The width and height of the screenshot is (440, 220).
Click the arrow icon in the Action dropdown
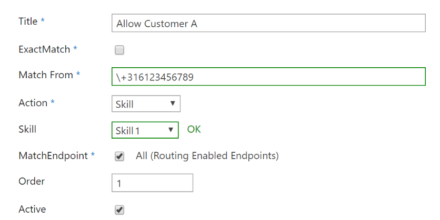(173, 103)
